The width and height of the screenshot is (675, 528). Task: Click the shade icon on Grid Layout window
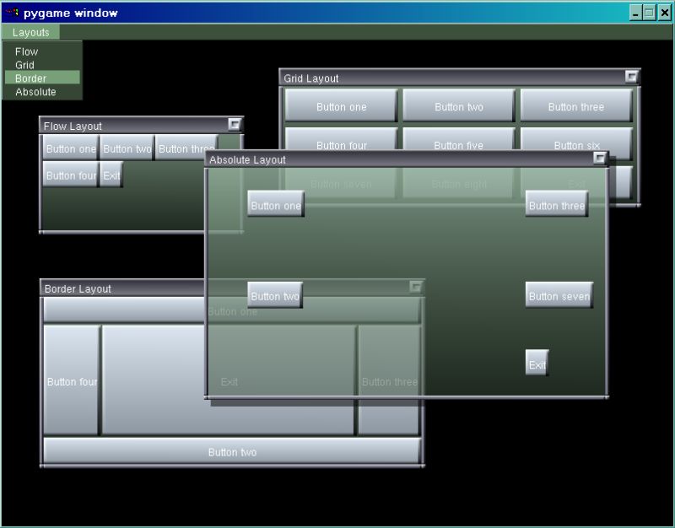[632, 76]
